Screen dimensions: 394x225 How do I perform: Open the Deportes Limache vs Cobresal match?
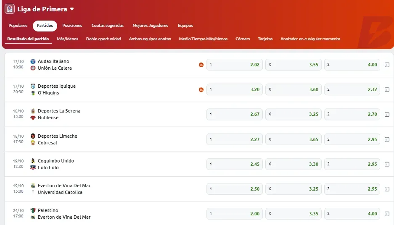(57, 139)
